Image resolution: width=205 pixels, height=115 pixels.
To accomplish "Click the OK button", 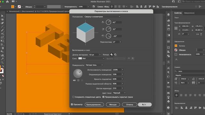I will (x=145, y=104).
